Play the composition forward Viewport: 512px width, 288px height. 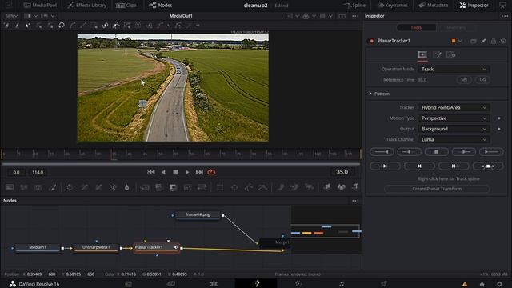pyautogui.click(x=187, y=172)
